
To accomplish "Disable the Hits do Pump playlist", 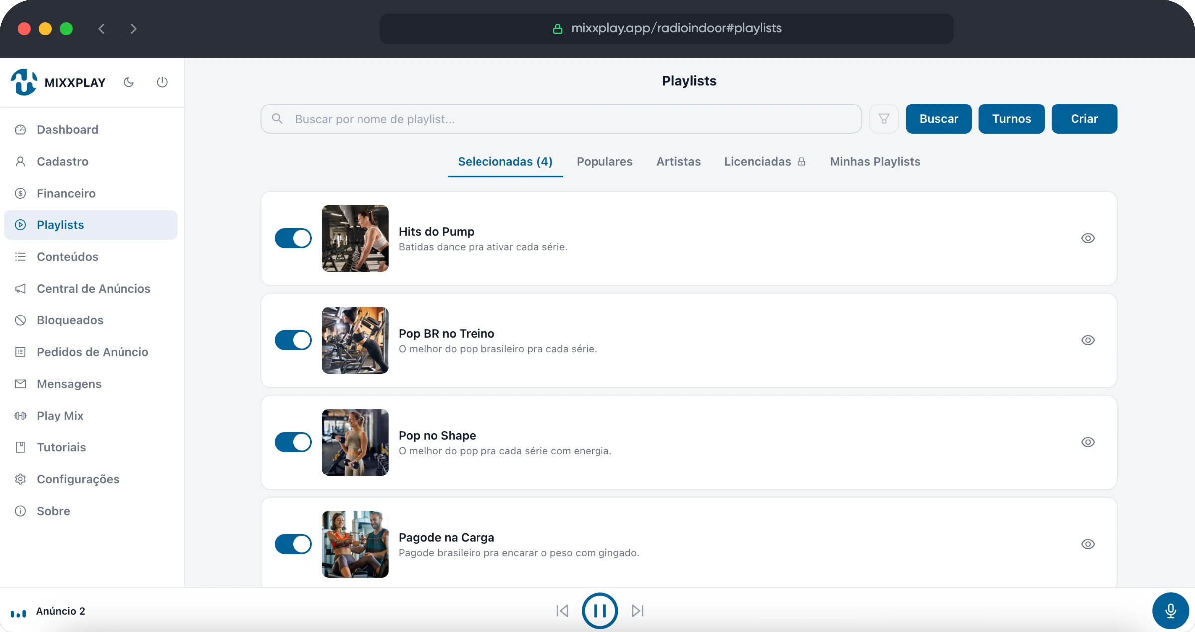I will click(293, 238).
